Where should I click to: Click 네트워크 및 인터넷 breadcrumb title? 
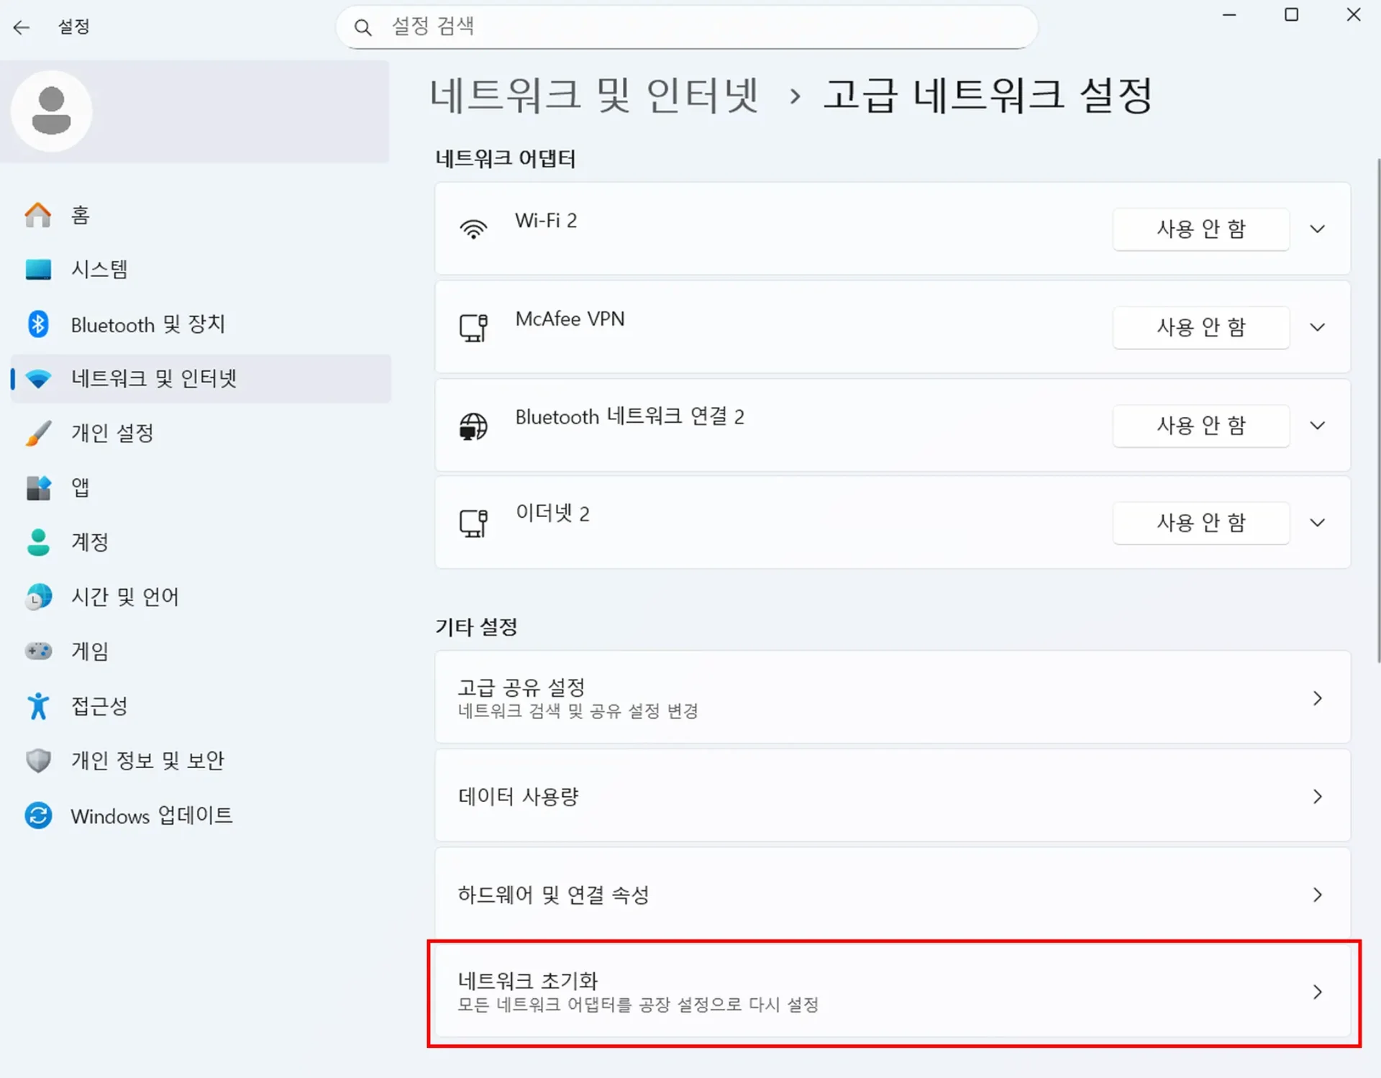(x=594, y=96)
